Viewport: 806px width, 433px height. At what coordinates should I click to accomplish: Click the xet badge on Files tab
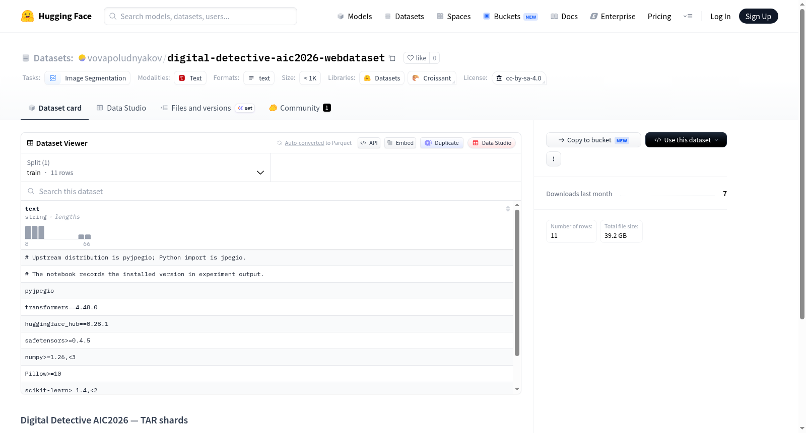245,108
